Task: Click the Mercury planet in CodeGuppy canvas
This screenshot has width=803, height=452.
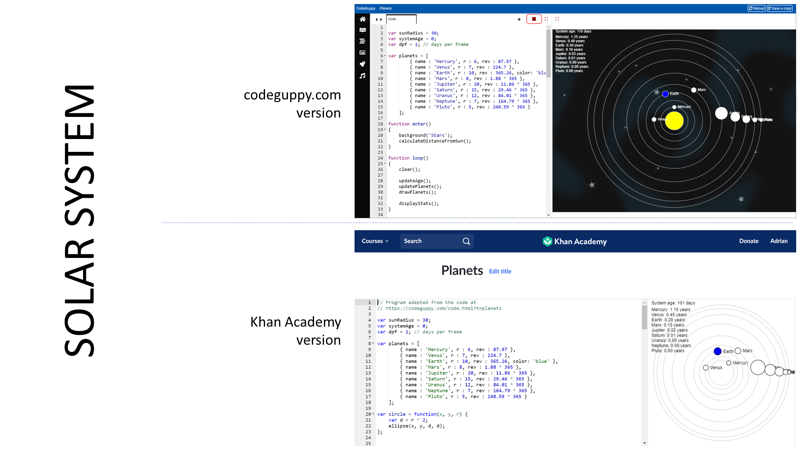Action: 674,107
